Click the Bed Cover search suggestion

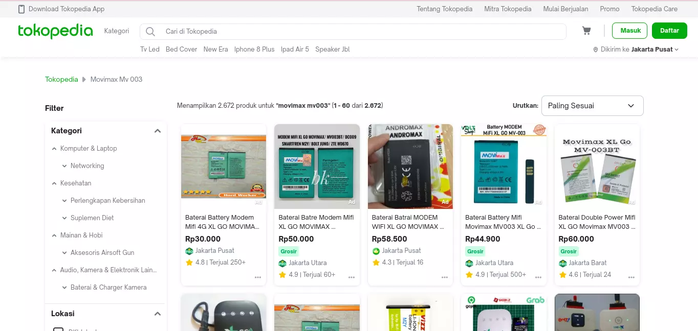tap(181, 50)
